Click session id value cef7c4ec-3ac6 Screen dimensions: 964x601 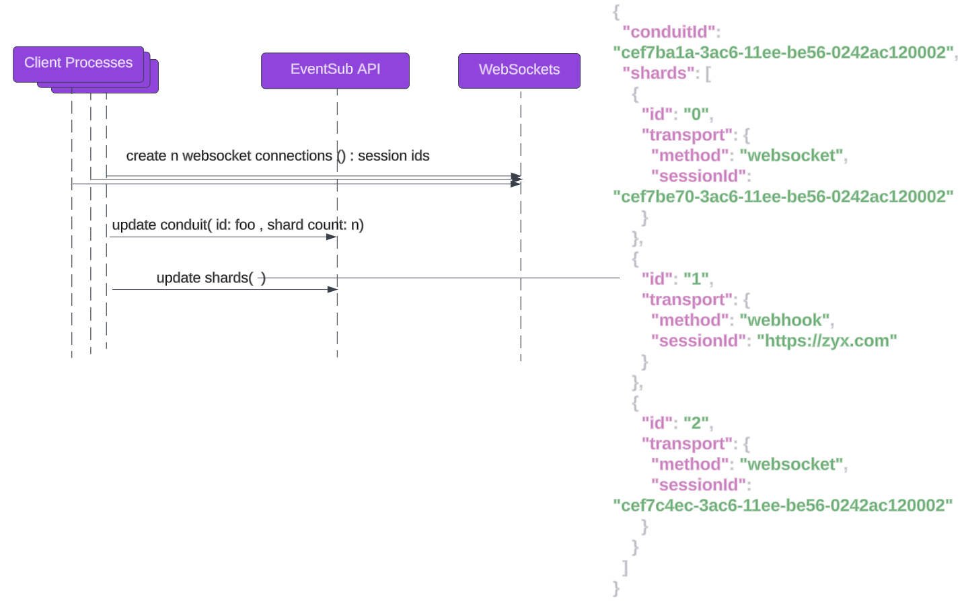tap(783, 506)
